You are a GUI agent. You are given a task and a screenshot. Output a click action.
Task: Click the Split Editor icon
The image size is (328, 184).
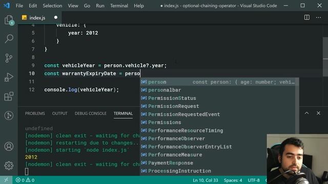306,17
